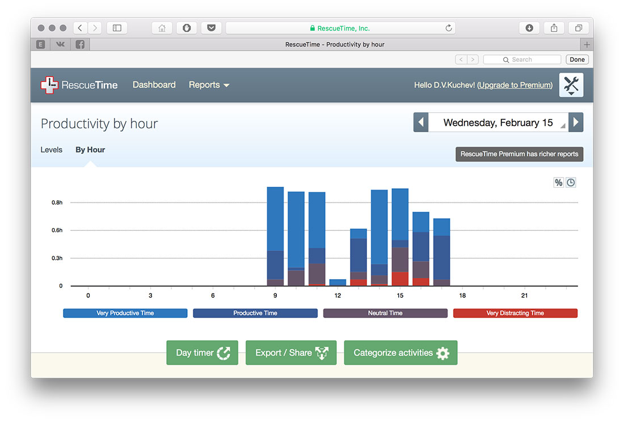Click Categorize activities button
This screenshot has width=624, height=422.
pyautogui.click(x=400, y=353)
